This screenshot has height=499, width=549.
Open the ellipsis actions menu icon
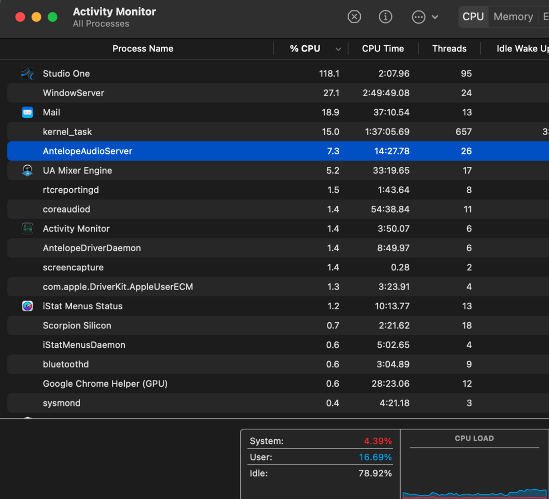coord(418,17)
